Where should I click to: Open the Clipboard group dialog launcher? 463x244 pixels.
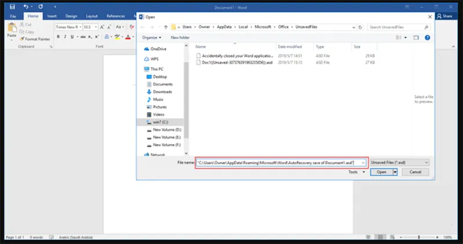pyautogui.click(x=51, y=47)
